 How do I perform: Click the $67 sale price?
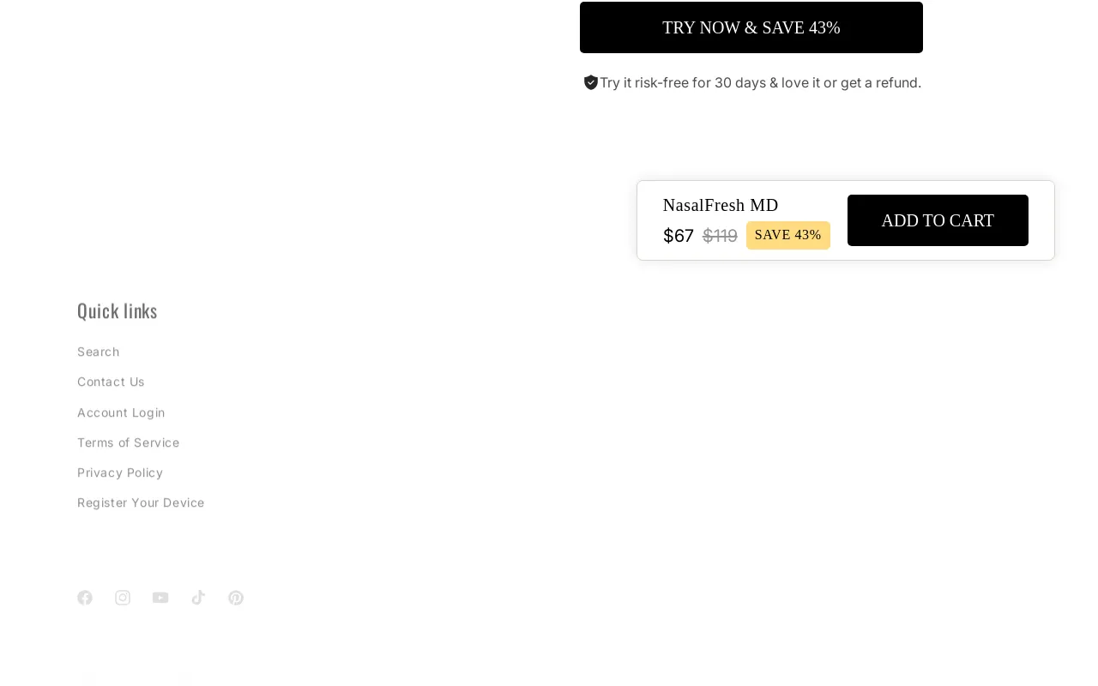[x=679, y=236]
